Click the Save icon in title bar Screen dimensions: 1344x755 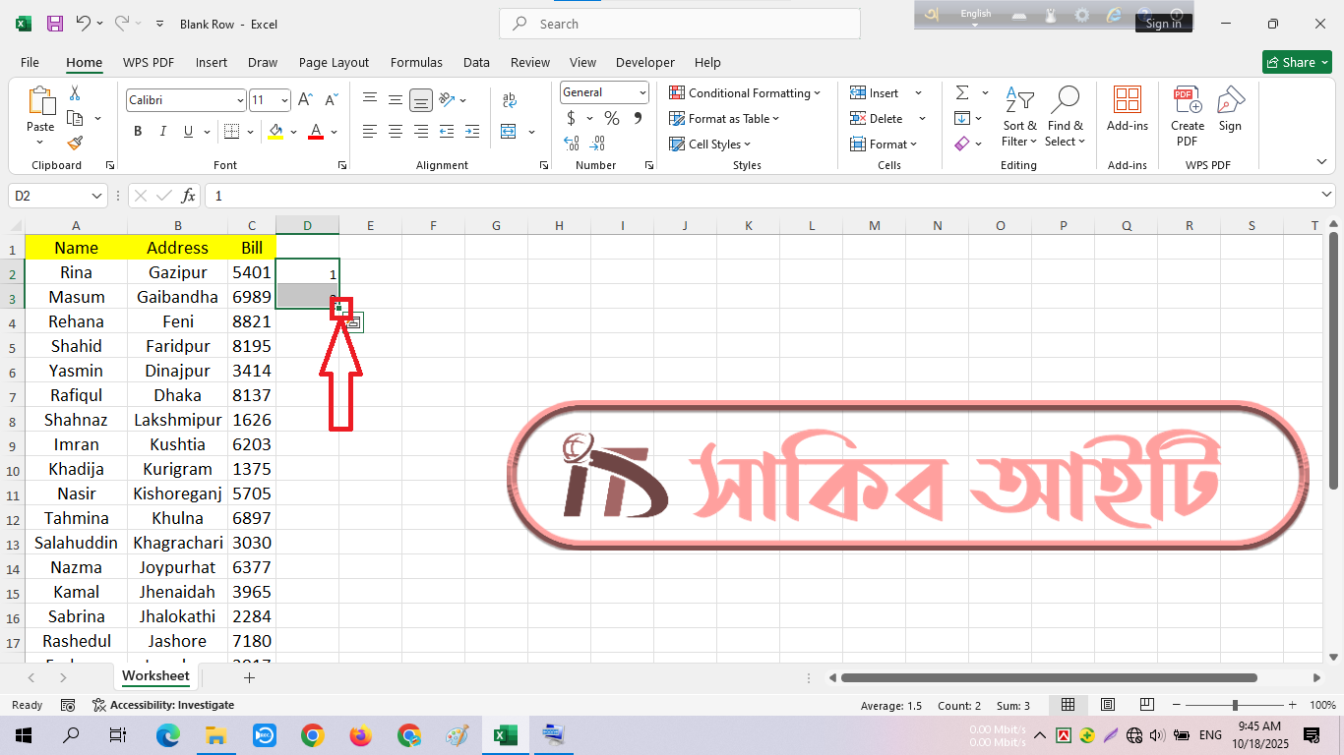click(55, 24)
